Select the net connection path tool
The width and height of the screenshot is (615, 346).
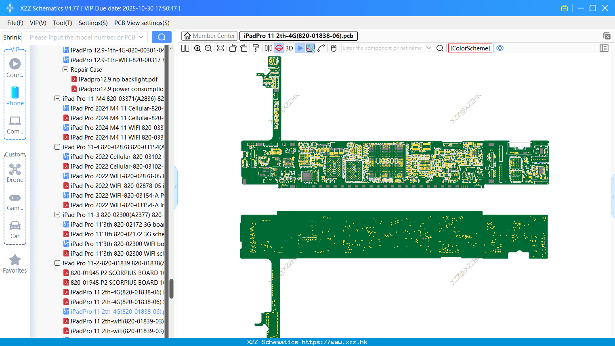(x=321, y=48)
